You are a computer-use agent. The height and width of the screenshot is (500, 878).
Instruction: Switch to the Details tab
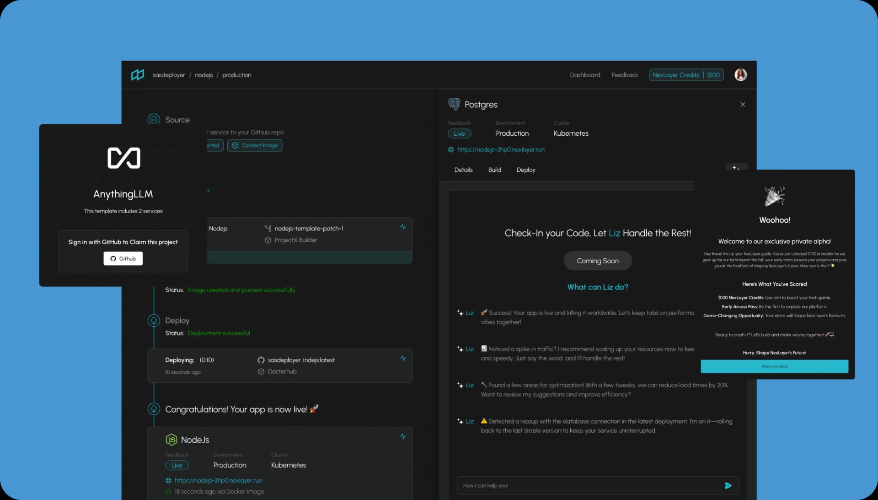click(x=463, y=170)
